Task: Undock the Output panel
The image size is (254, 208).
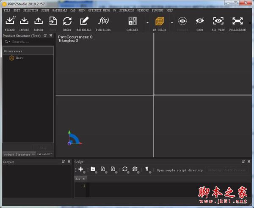Action: (63, 161)
